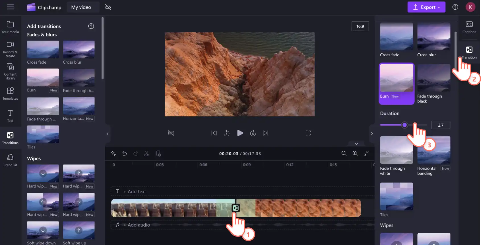Image resolution: width=481 pixels, height=245 pixels.
Task: Zoom in on the timeline
Action: [x=355, y=154]
